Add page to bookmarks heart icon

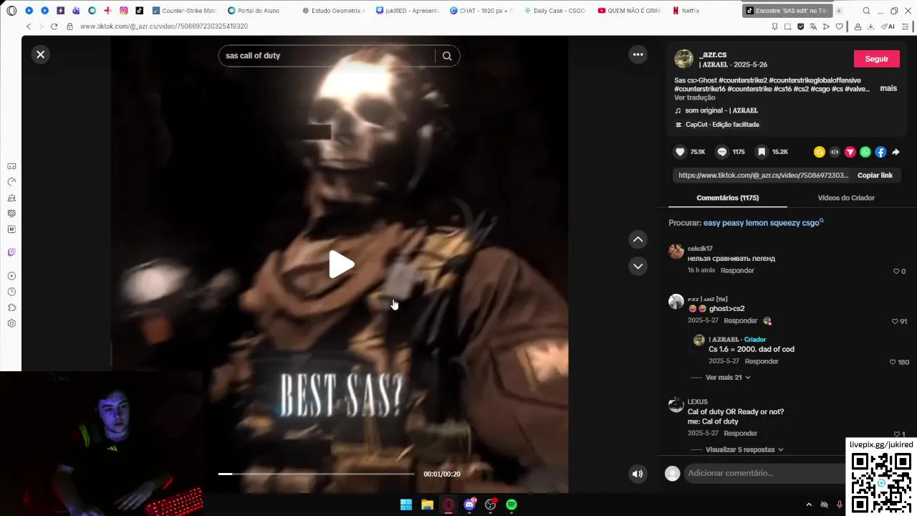[x=840, y=27]
